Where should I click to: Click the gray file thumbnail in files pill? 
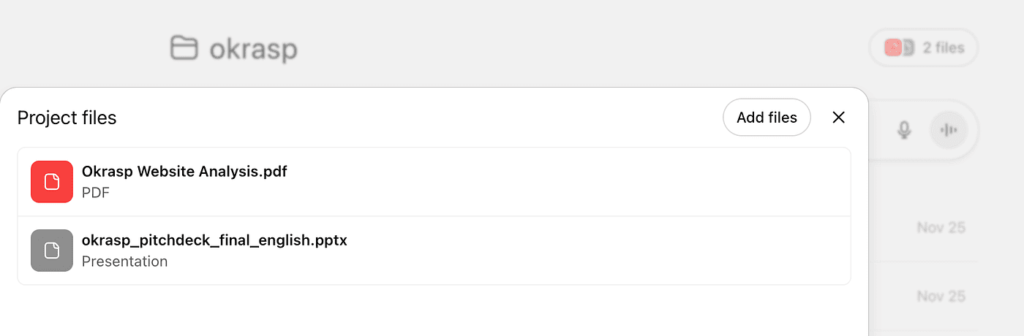coord(908,48)
